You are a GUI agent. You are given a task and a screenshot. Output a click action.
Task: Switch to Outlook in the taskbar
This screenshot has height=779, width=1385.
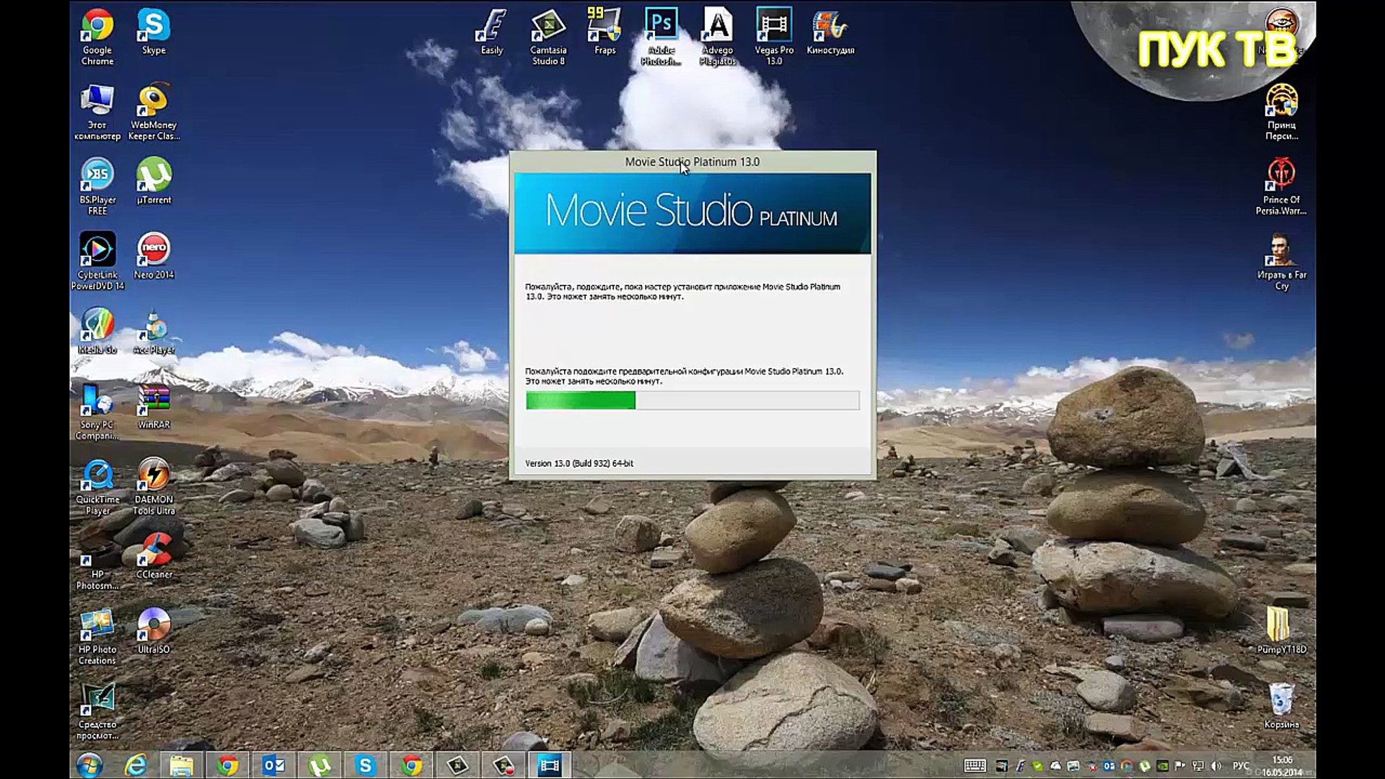point(273,765)
